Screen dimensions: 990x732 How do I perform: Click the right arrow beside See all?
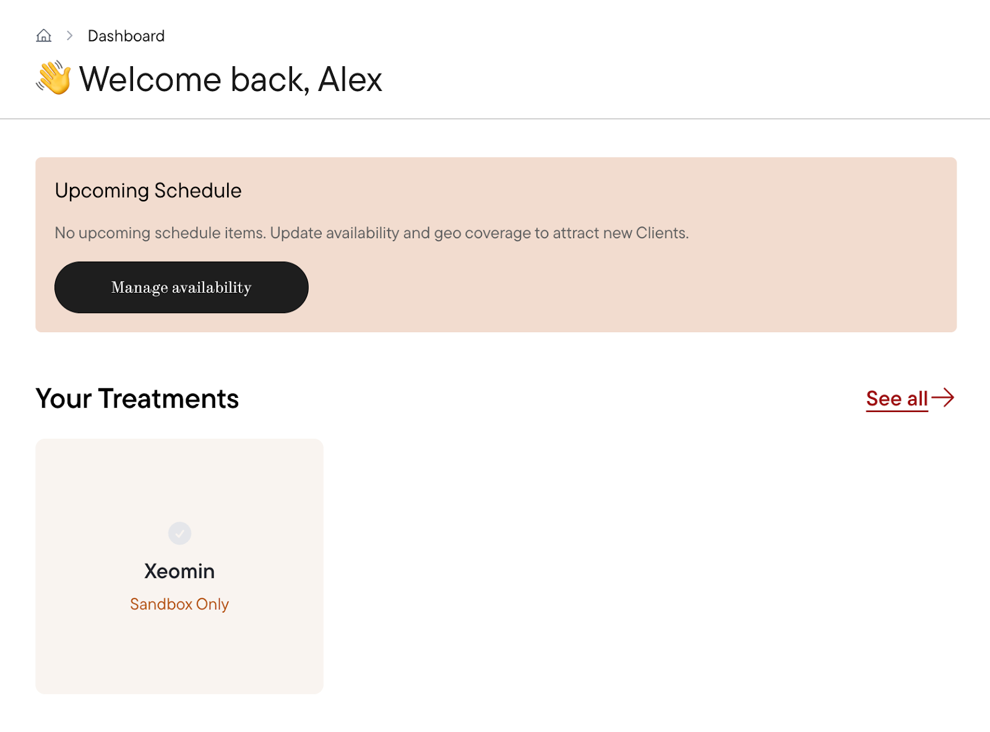pyautogui.click(x=943, y=397)
